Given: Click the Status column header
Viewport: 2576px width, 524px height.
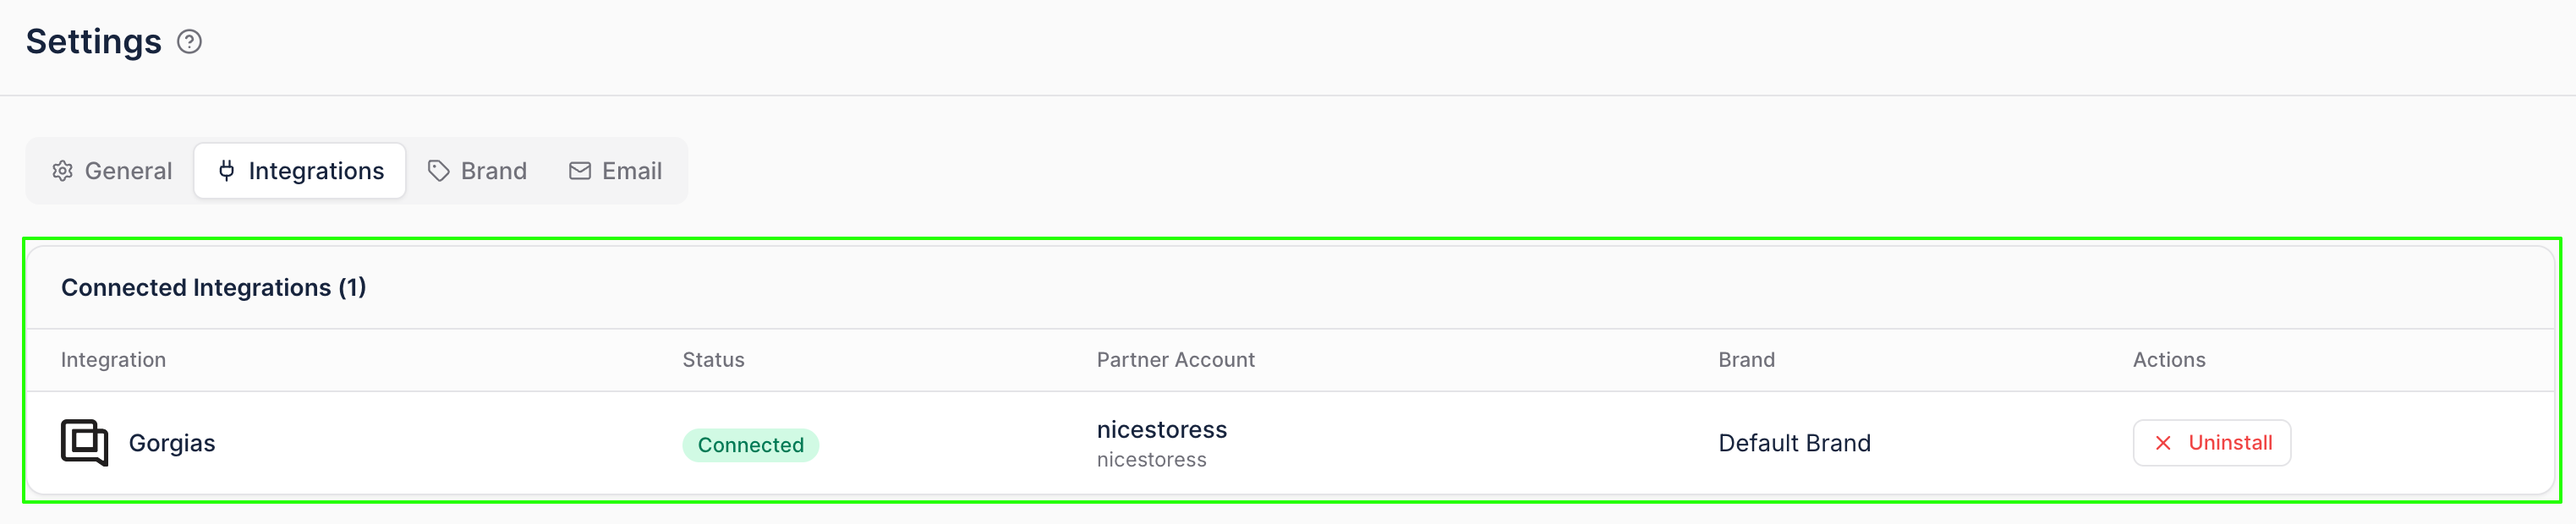Looking at the screenshot, I should pyautogui.click(x=713, y=360).
